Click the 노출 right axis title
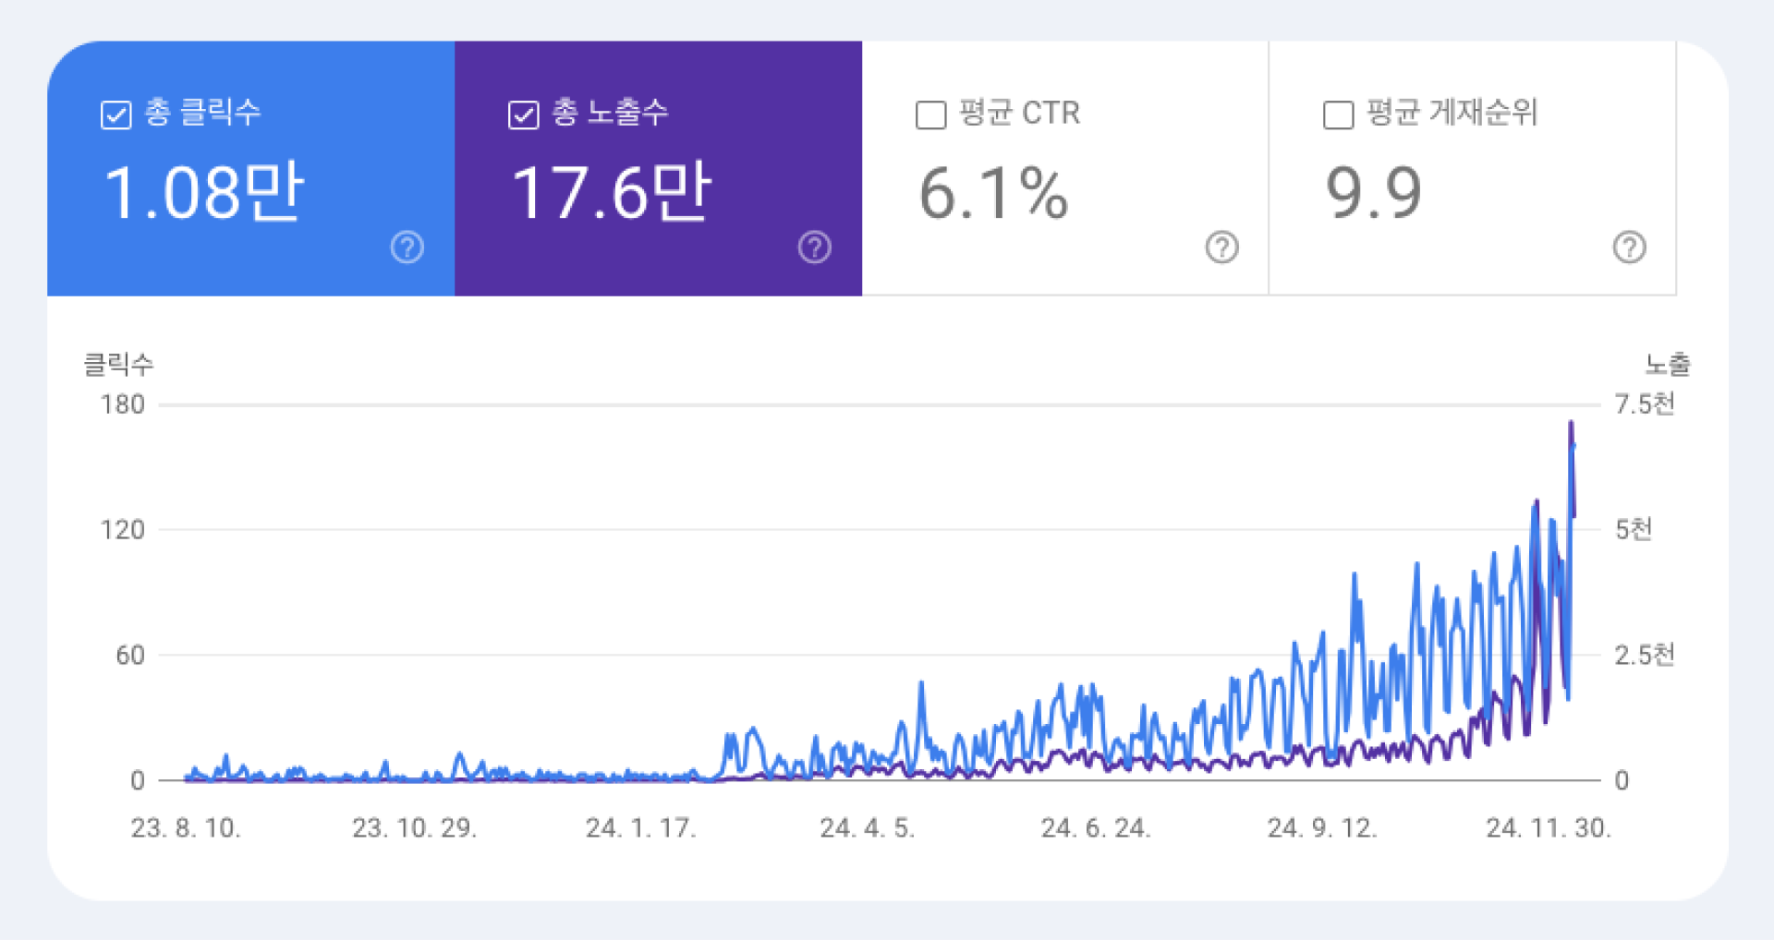 pos(1667,365)
